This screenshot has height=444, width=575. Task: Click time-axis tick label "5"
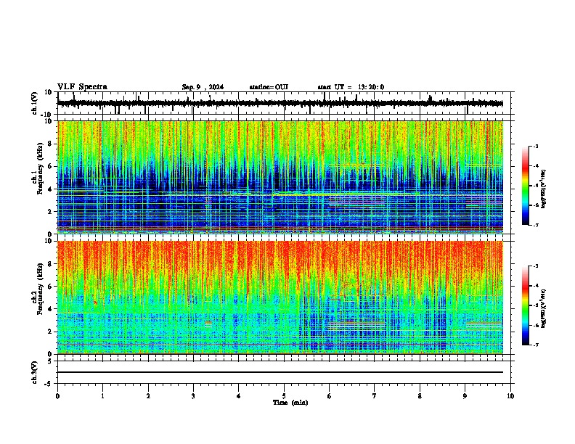[x=284, y=396]
